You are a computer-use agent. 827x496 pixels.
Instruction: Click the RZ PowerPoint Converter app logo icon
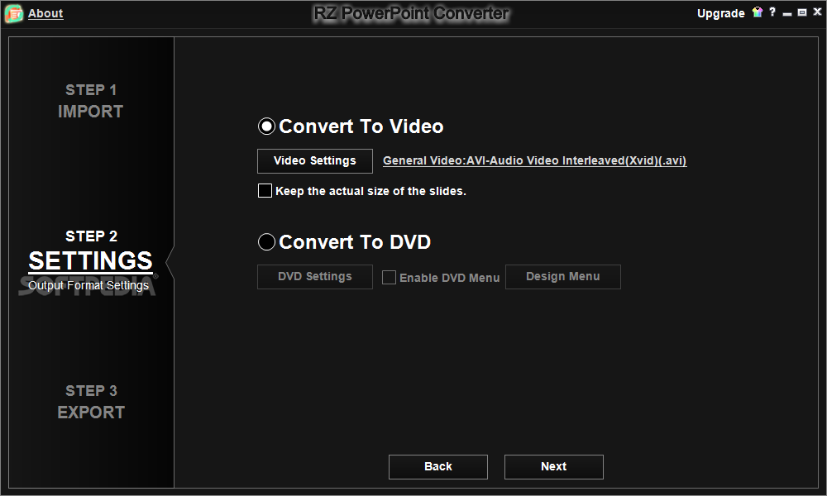(x=14, y=14)
